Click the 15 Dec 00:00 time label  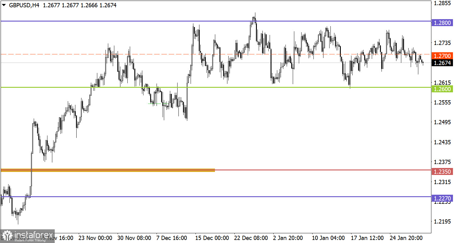click(x=212, y=238)
